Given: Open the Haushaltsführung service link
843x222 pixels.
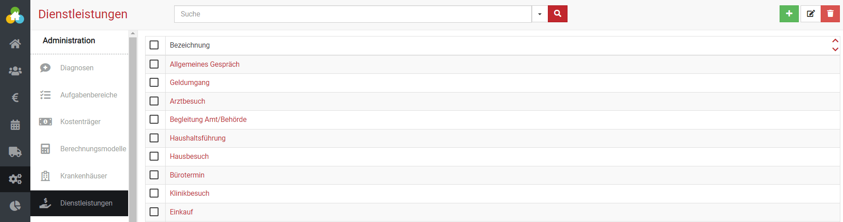Looking at the screenshot, I should [197, 138].
